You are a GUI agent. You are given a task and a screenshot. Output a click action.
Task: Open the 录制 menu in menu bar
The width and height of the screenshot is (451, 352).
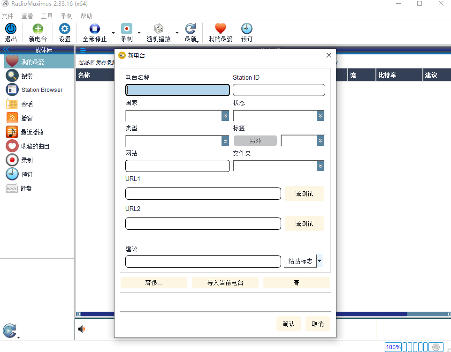[67, 16]
